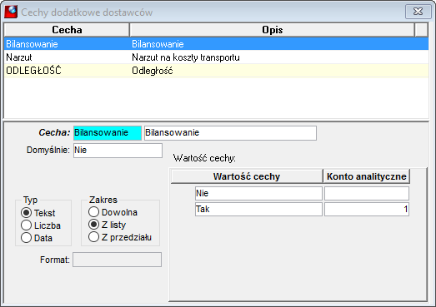Edit the 'Nie' value cell
Screen dimensions: 436x307
[x=258, y=193]
